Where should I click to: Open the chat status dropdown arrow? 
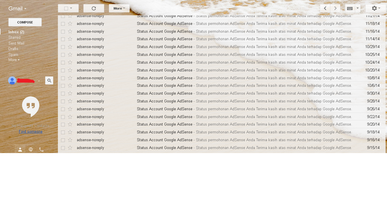tap(39, 81)
